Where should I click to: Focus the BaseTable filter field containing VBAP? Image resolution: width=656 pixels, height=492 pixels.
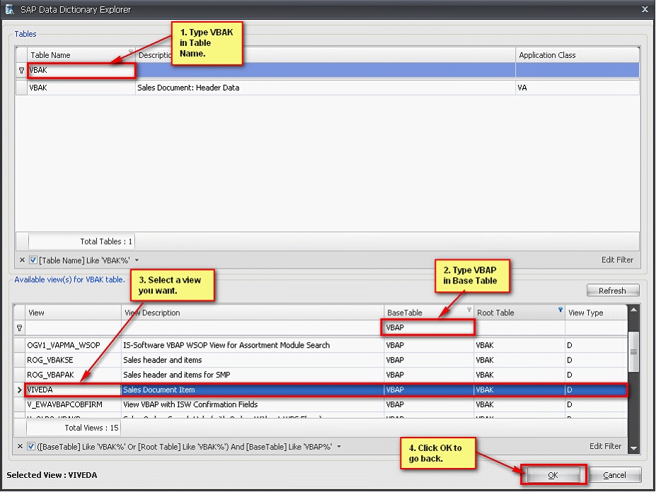(428, 327)
